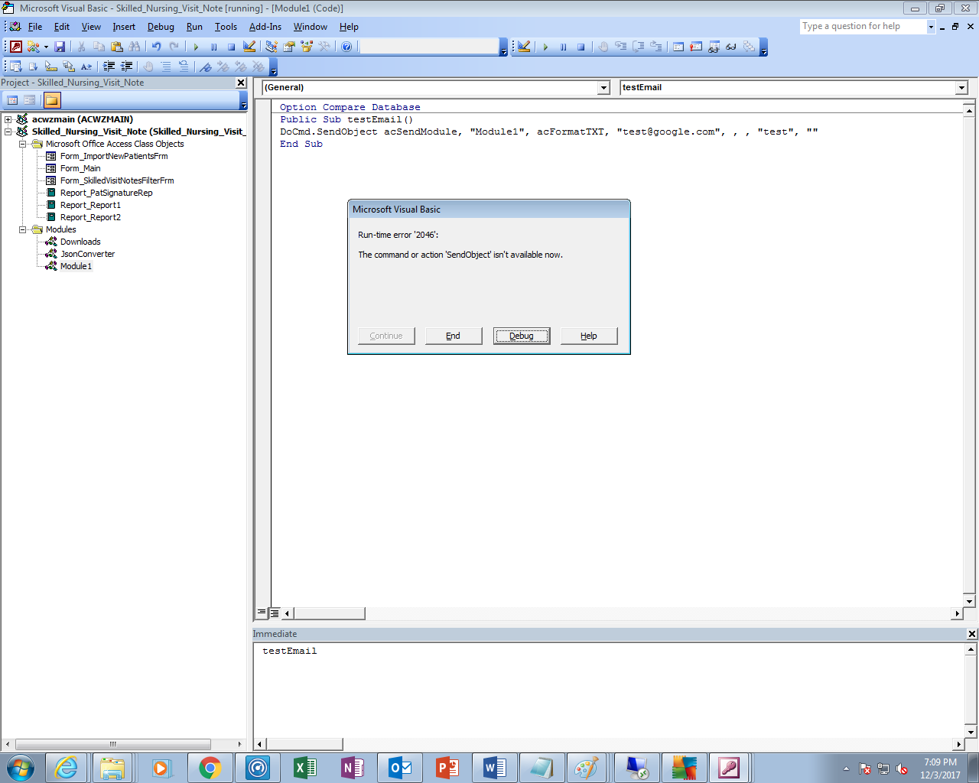The height and width of the screenshot is (783, 979).
Task: Click Debug in the error dialog
Action: (x=522, y=336)
